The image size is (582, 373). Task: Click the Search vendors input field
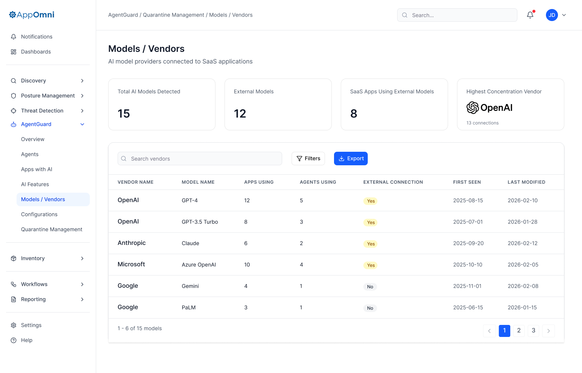tap(200, 159)
